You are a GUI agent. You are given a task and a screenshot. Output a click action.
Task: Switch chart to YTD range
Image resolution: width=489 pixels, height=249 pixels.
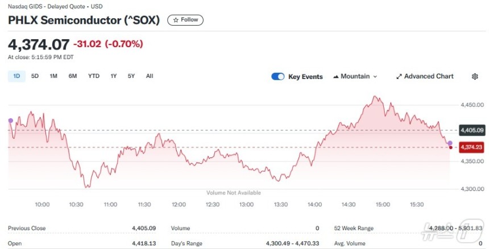pos(94,76)
